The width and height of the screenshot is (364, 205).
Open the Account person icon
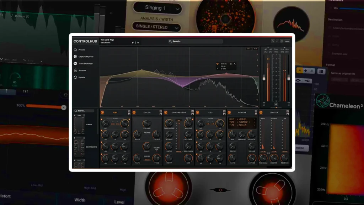(x=75, y=70)
